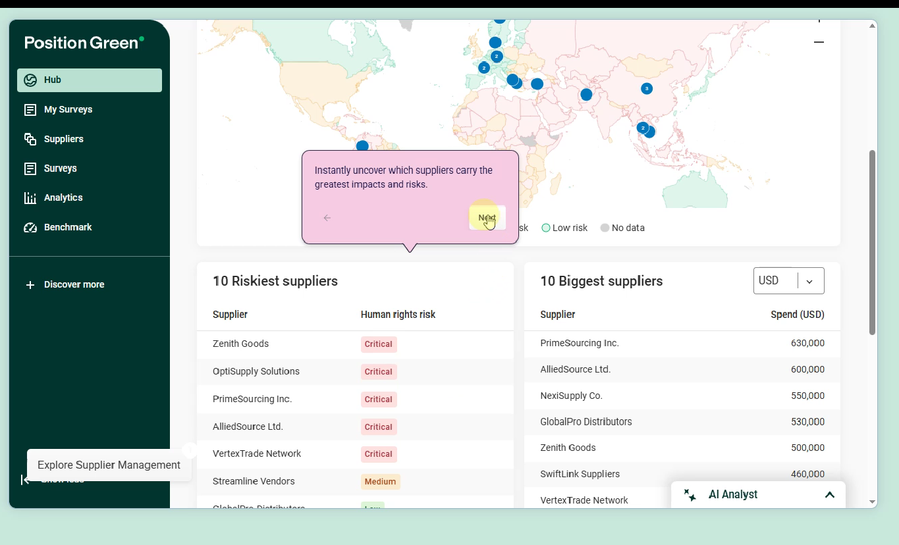Image resolution: width=899 pixels, height=545 pixels.
Task: Click the plus icon beside Discover more
Action: click(x=30, y=285)
